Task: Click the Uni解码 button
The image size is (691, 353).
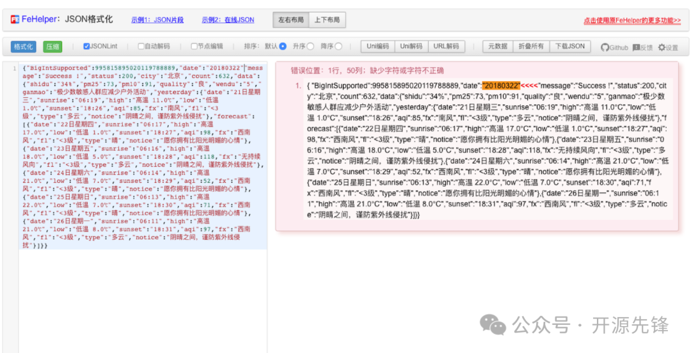Action: click(411, 46)
